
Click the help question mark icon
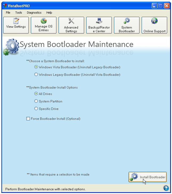pyautogui.click(x=166, y=188)
